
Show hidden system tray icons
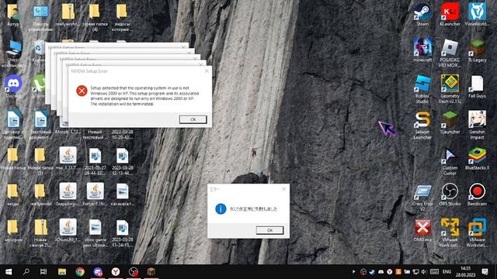pyautogui.click(x=354, y=271)
